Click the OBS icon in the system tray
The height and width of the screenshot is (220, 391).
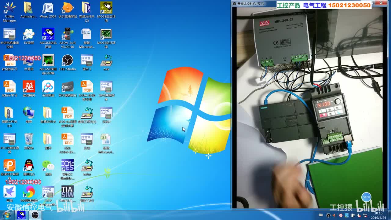coord(328,215)
